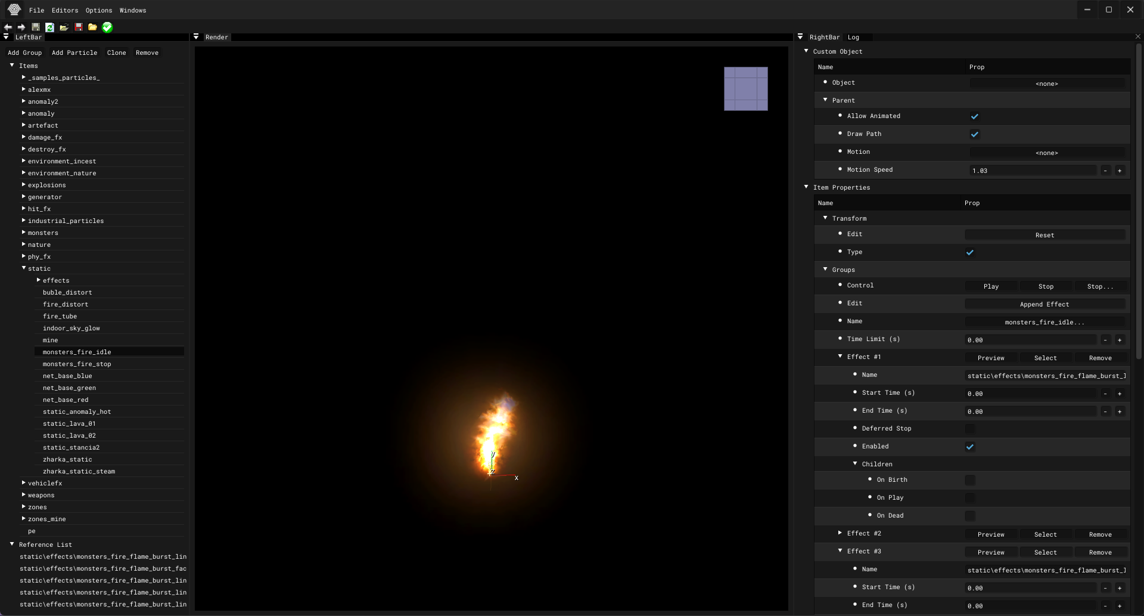Click the green checkmark validation icon
The height and width of the screenshot is (616, 1144).
coord(107,27)
